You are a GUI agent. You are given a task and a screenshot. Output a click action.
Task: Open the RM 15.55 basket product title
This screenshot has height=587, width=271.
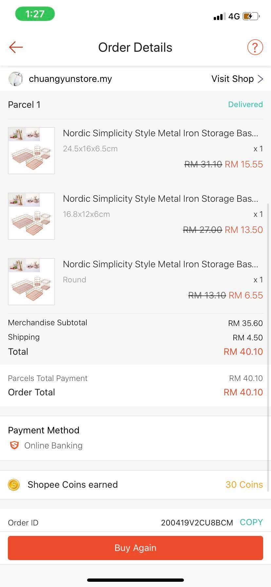tap(160, 133)
